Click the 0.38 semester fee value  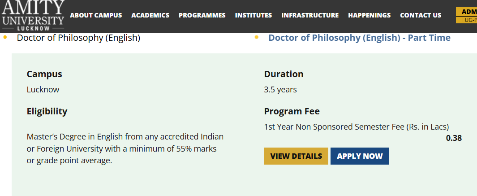[453, 138]
